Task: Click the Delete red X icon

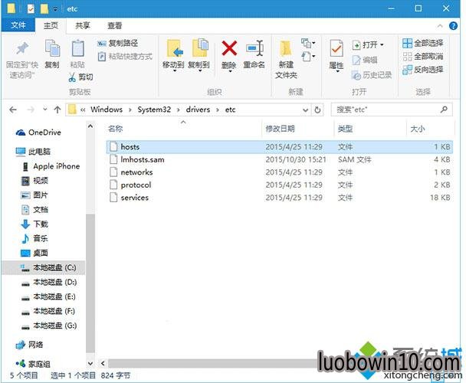Action: tap(228, 50)
